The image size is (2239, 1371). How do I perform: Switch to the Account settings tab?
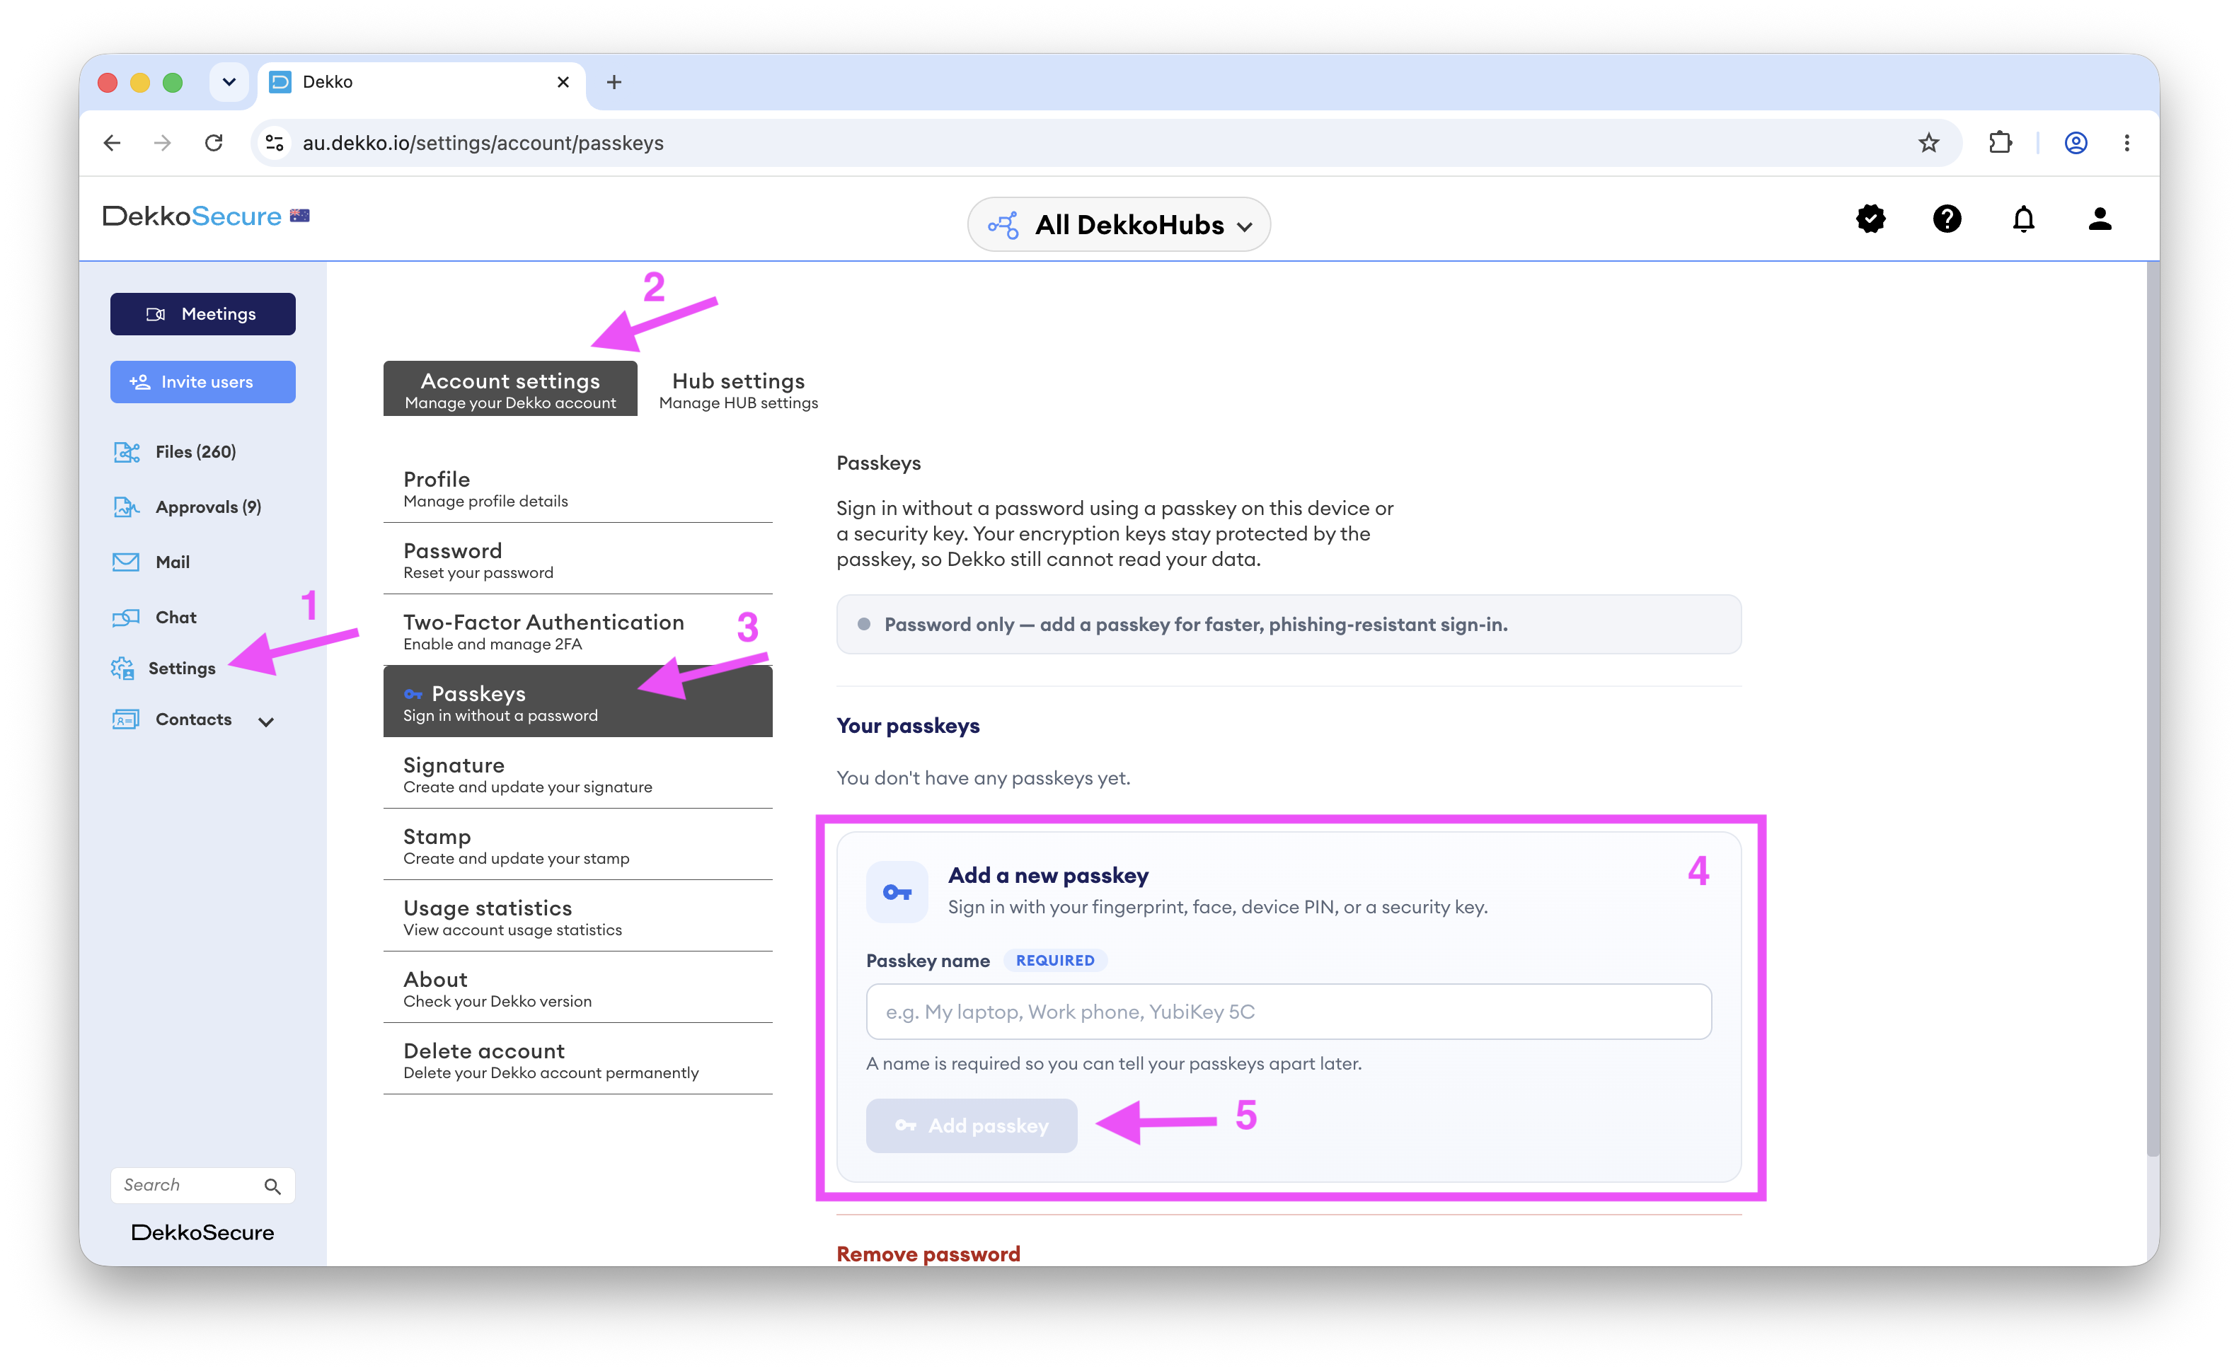[510, 389]
